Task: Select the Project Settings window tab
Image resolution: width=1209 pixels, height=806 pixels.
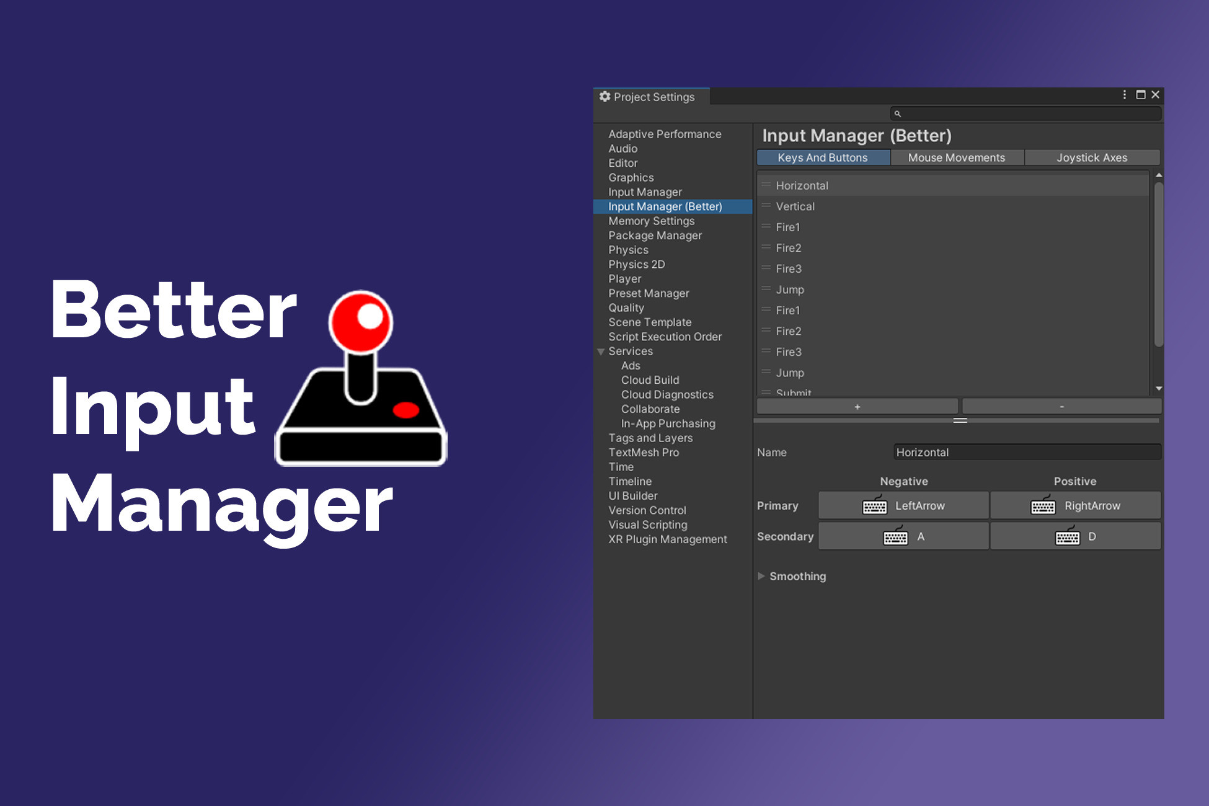Action: pyautogui.click(x=651, y=97)
